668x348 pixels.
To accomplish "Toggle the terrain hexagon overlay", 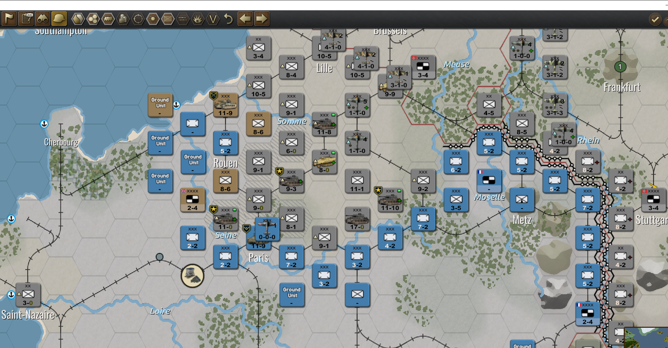I will pos(78,19).
